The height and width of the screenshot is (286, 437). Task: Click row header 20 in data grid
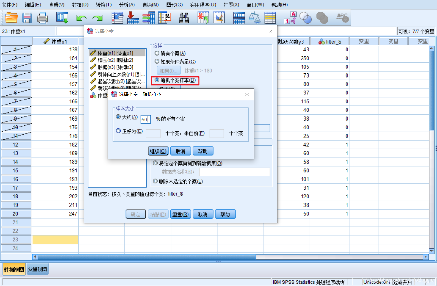(x=16, y=213)
